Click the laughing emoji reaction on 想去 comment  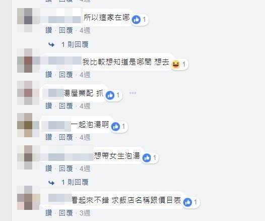pyautogui.click(x=176, y=64)
